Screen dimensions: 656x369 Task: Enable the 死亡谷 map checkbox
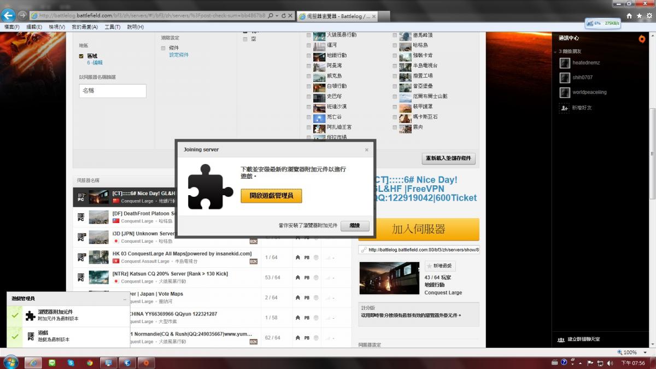click(x=309, y=117)
